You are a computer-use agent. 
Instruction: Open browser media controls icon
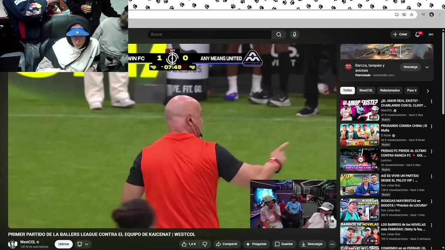pos(423,15)
